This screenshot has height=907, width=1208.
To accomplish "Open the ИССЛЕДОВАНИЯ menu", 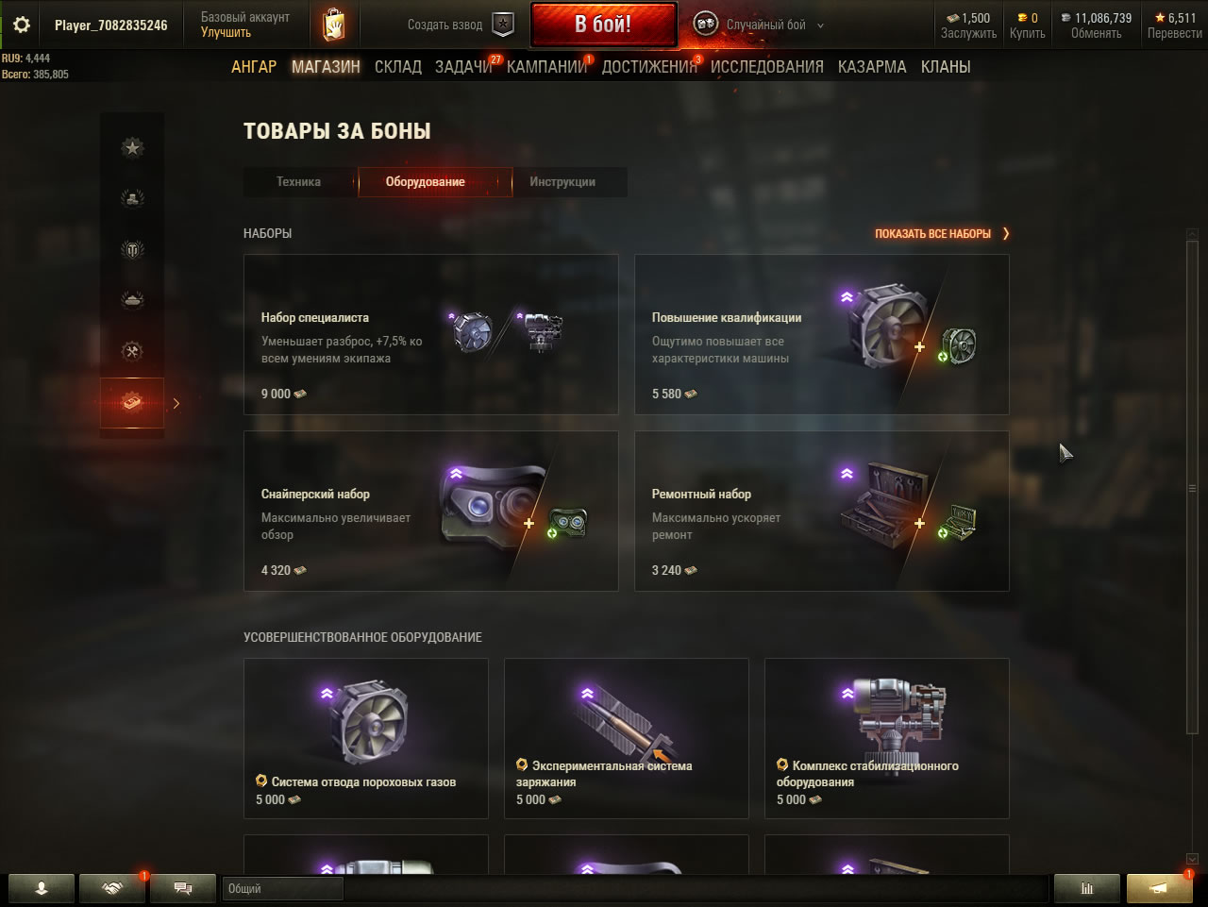I will [767, 67].
